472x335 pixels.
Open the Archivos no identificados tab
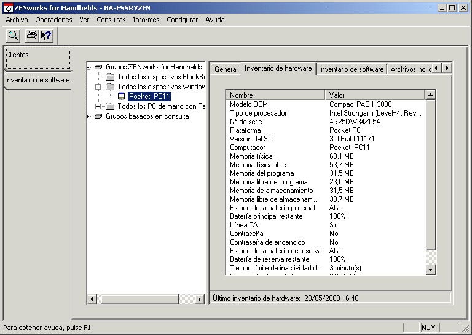coord(410,69)
